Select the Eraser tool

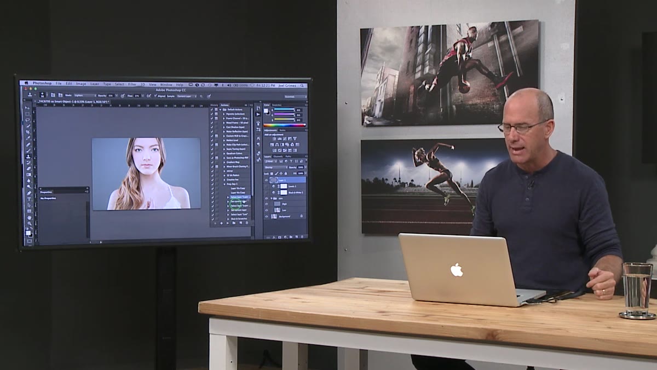[x=28, y=169]
